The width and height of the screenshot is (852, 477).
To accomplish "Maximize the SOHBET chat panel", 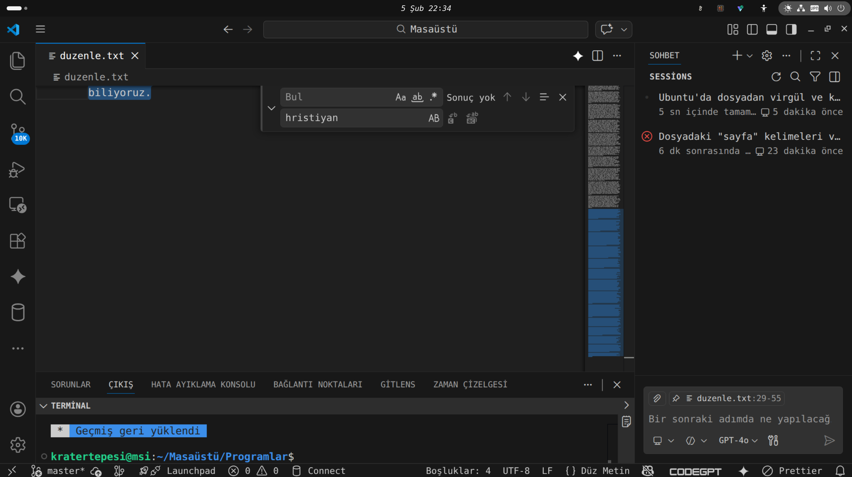I will pyautogui.click(x=815, y=56).
